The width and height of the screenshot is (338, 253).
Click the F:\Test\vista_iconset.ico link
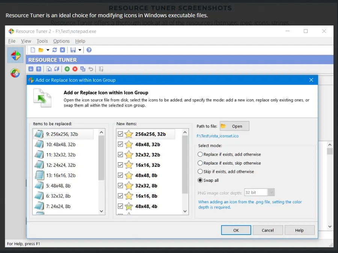click(x=217, y=136)
